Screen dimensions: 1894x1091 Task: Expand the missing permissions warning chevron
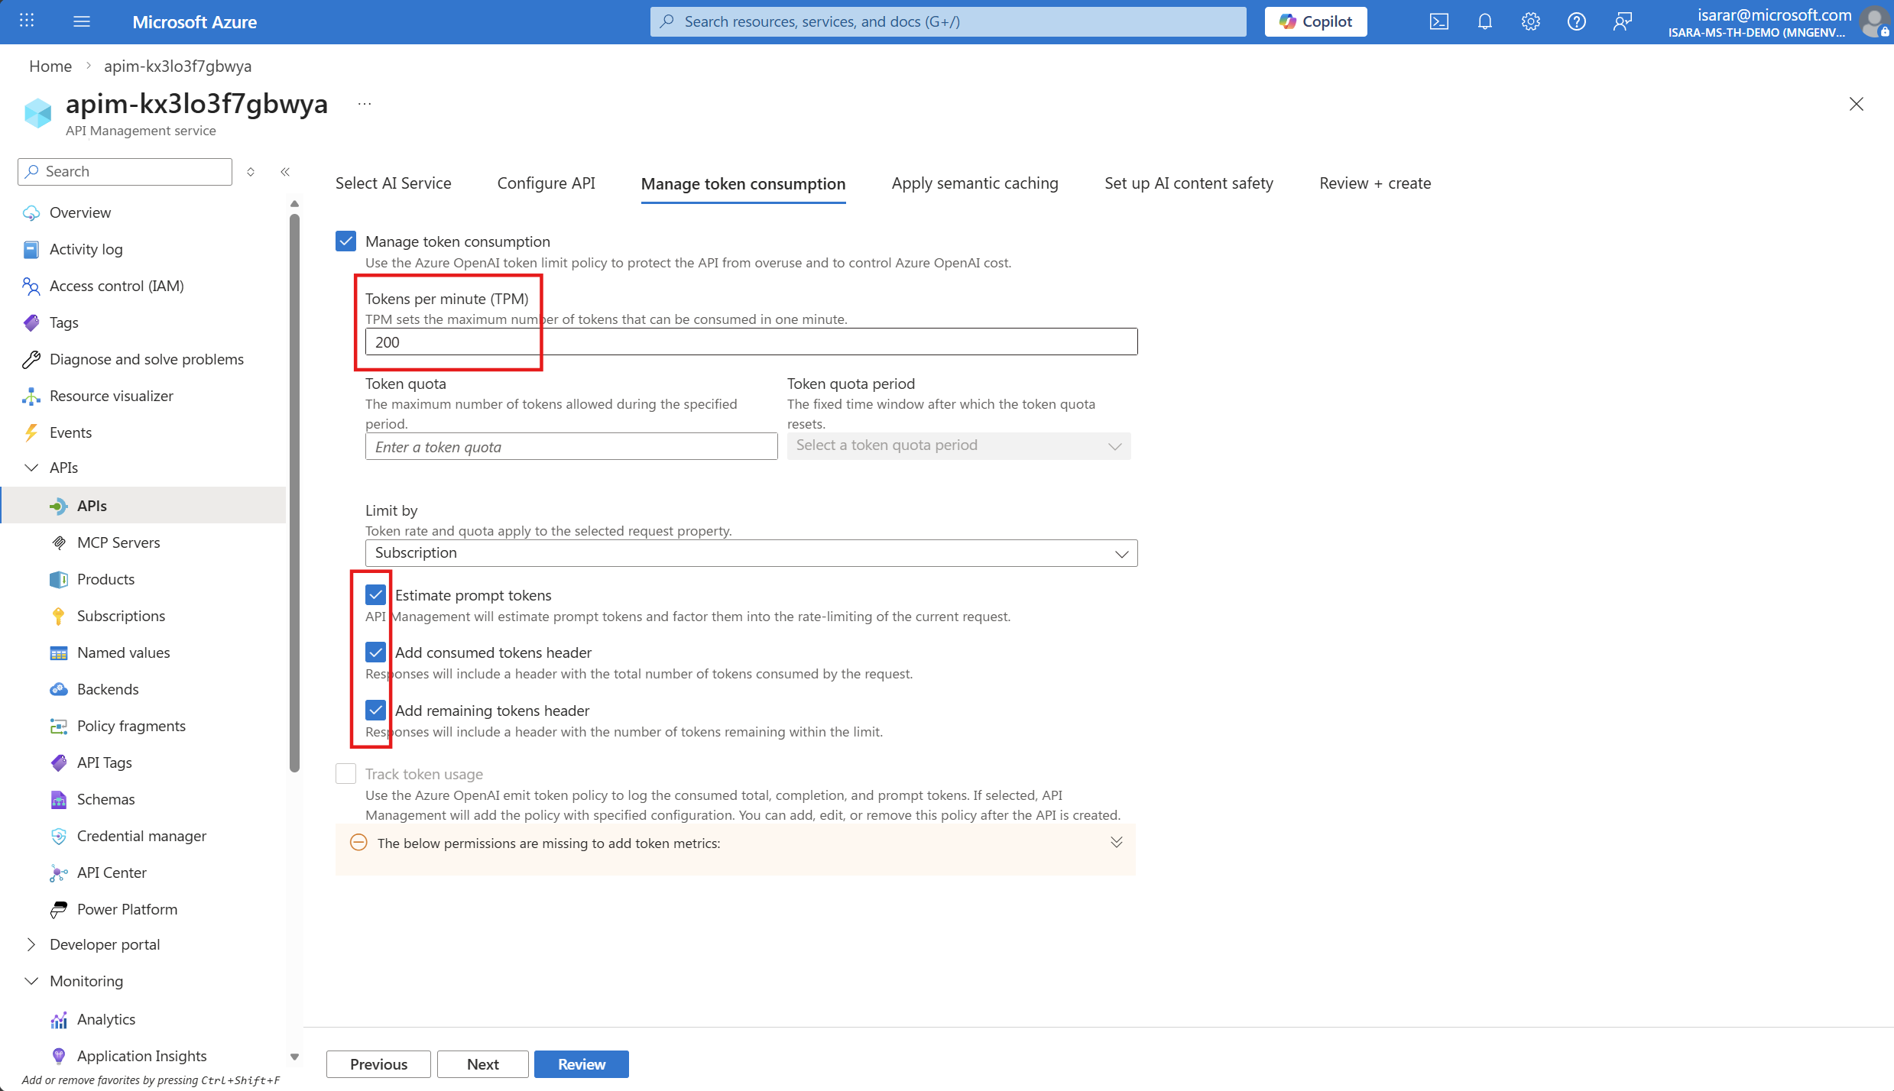coord(1116,842)
